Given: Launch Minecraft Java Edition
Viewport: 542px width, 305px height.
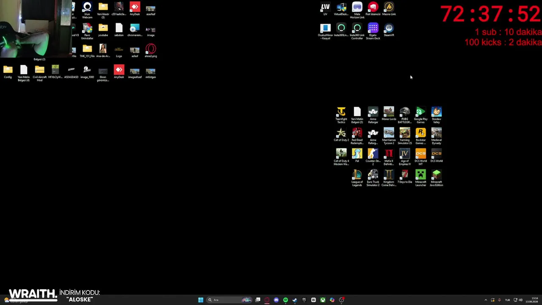Looking at the screenshot, I should pos(437,178).
